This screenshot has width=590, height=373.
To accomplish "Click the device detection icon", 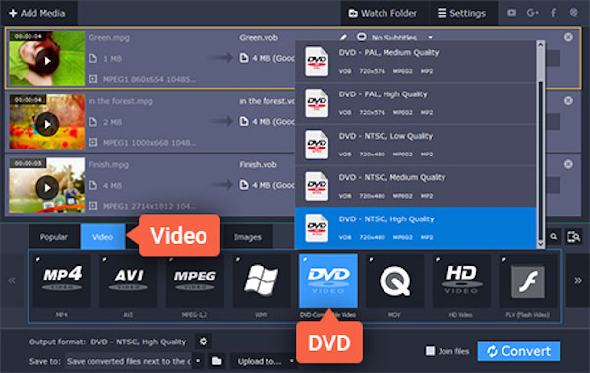I will coord(574,237).
